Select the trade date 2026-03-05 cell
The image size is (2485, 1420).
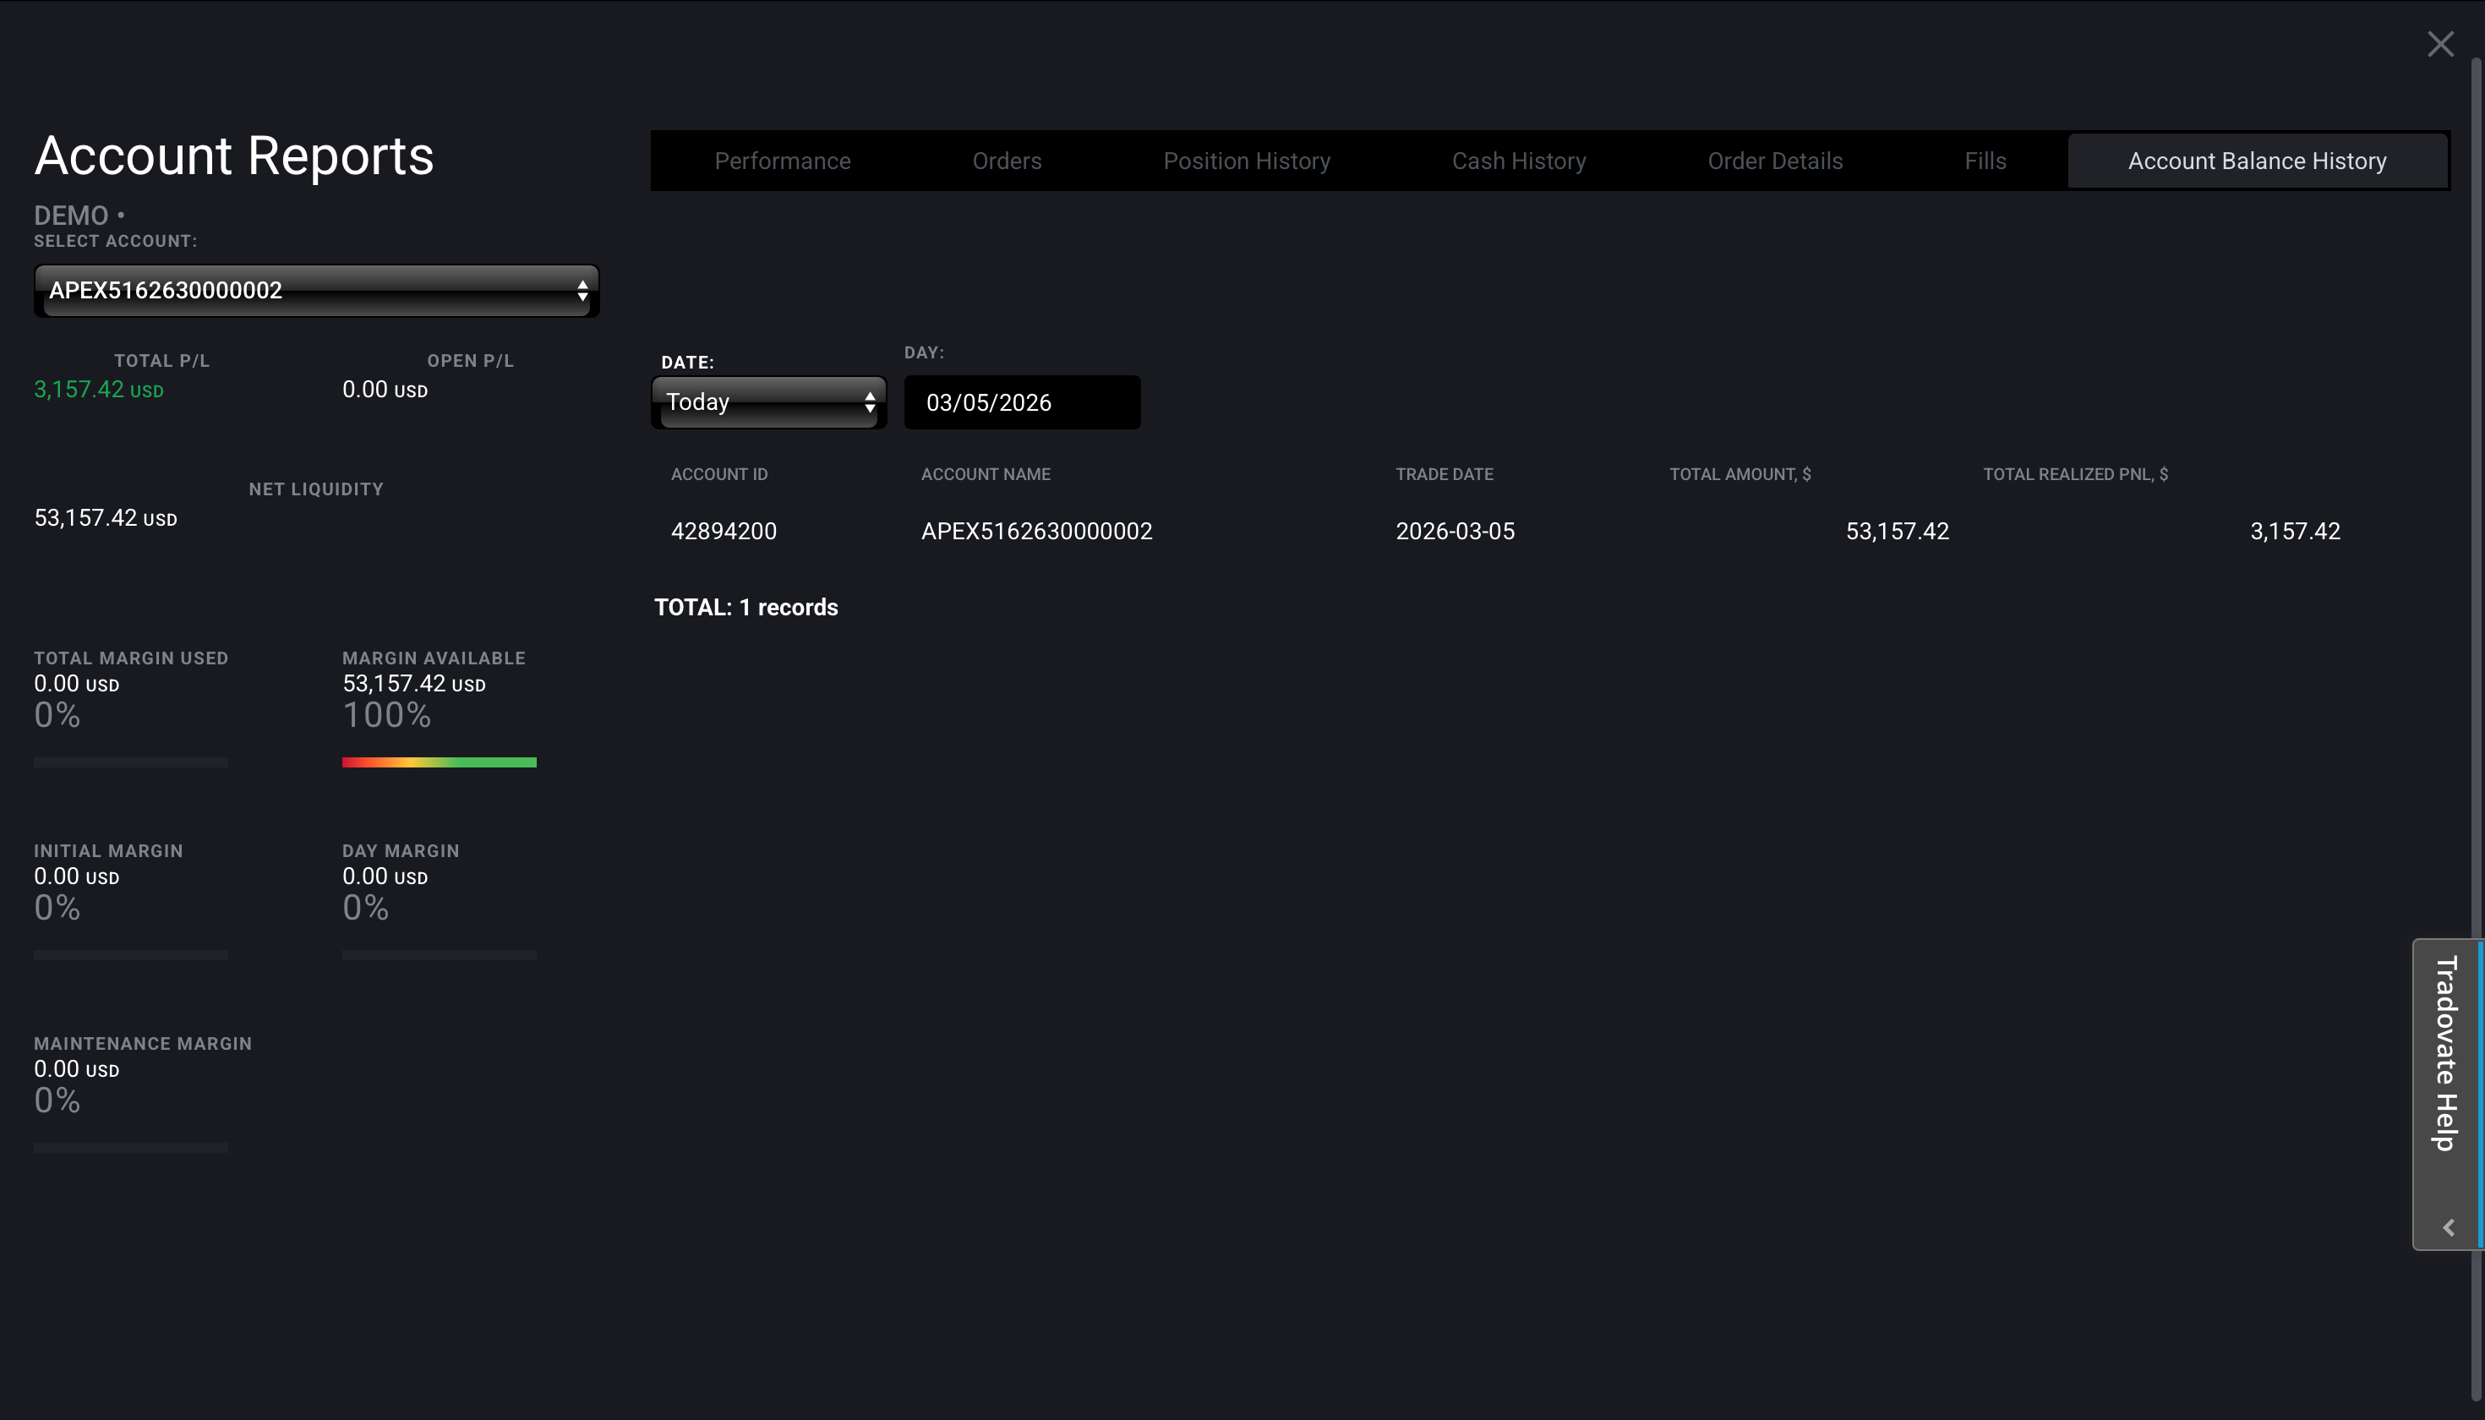pyautogui.click(x=1454, y=532)
